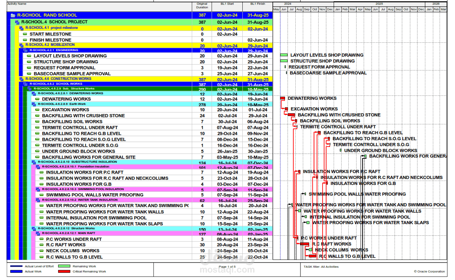The width and height of the screenshot is (455, 280).
Task: Click the WBS icon beside Earth Work band
Action: pos(34,104)
